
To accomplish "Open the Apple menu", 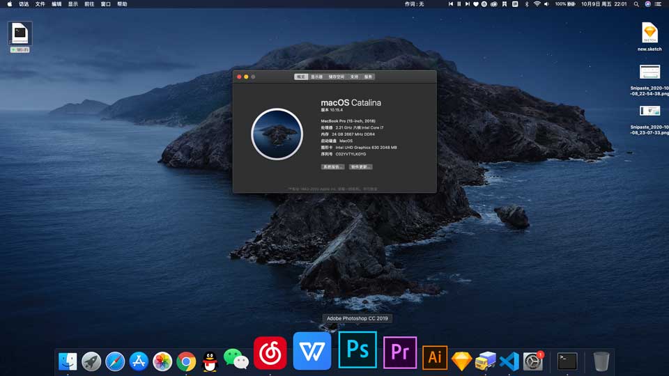I will (x=9, y=4).
